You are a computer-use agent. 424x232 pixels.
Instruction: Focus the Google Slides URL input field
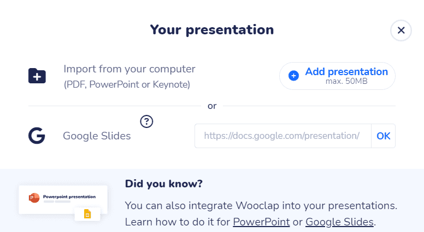point(283,136)
